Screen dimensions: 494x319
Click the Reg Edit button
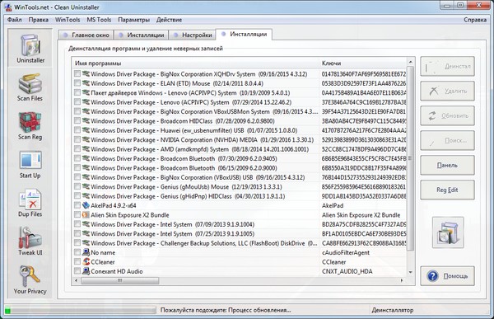click(447, 190)
